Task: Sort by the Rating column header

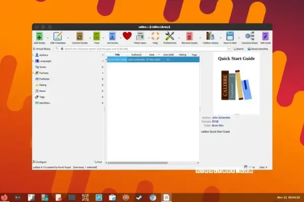Action: point(182,55)
